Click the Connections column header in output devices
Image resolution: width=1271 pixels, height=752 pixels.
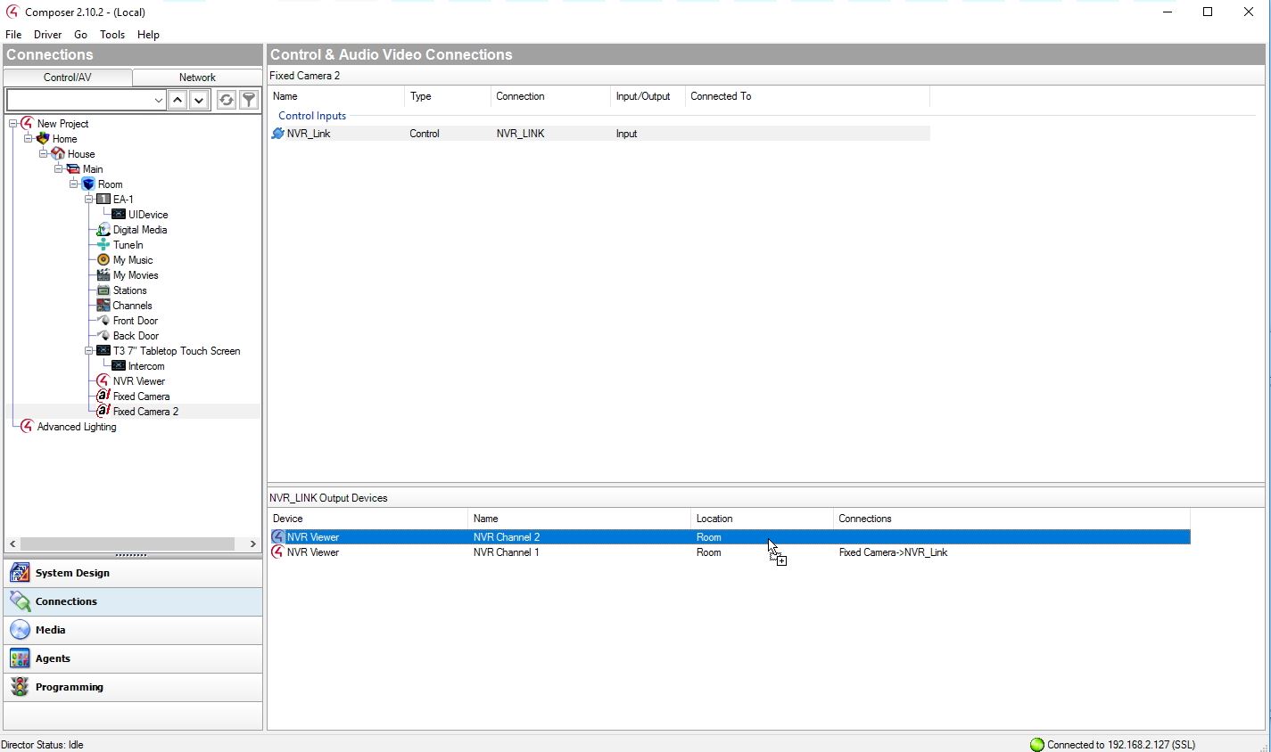(x=1011, y=519)
